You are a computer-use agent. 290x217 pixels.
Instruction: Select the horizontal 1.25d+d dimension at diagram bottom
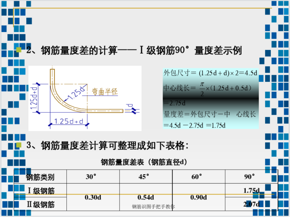[69, 122]
